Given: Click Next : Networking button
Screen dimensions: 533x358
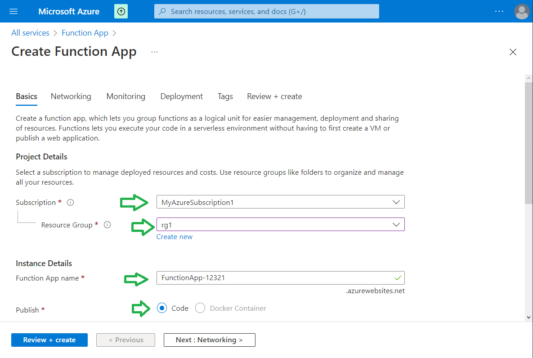Looking at the screenshot, I should click(210, 340).
